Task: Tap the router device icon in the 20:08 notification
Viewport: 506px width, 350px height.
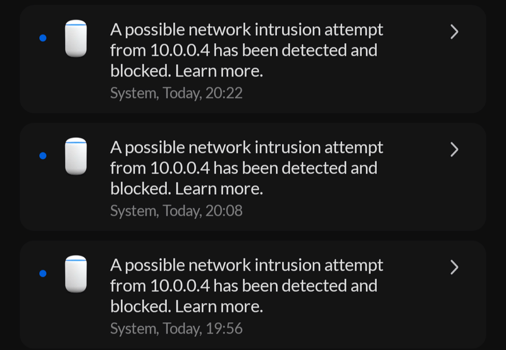Action: tap(76, 156)
